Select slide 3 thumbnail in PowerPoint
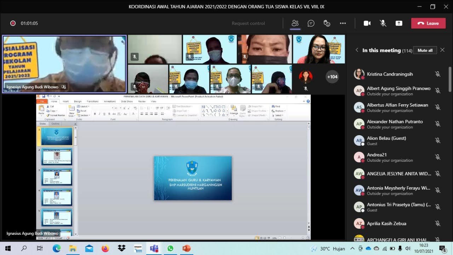Viewport: 453px width, 255px height. coord(57,177)
